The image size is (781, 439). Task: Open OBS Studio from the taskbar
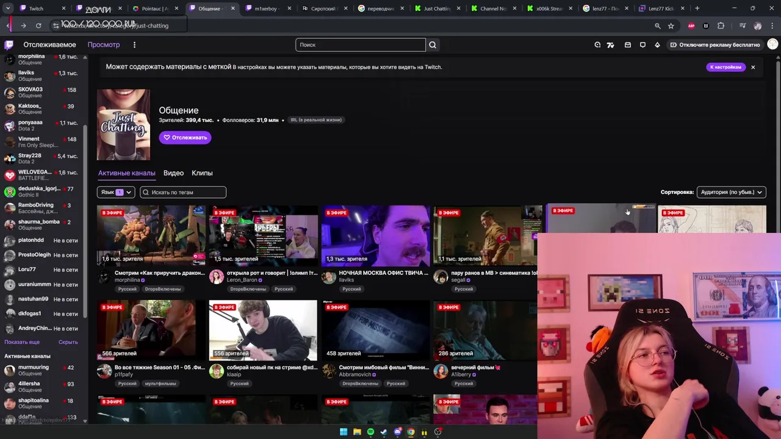pos(437,432)
